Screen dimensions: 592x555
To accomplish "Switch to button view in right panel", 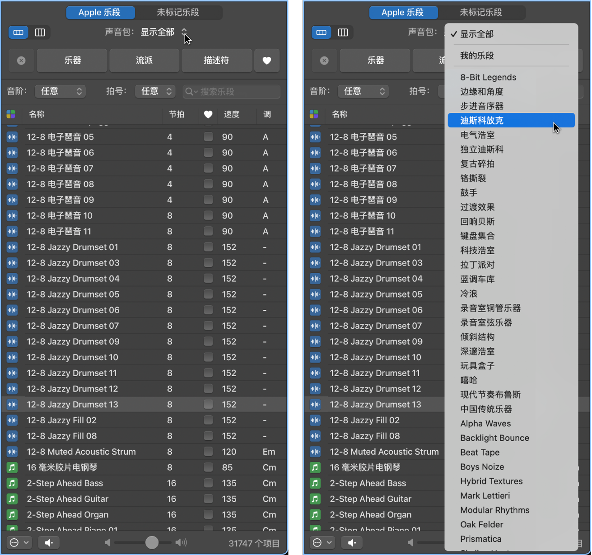I will (x=322, y=32).
